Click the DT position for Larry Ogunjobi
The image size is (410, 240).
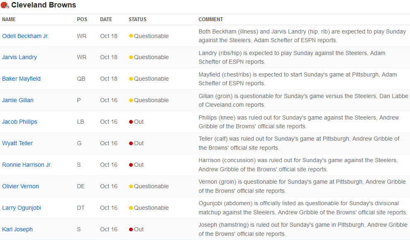pyautogui.click(x=81, y=208)
